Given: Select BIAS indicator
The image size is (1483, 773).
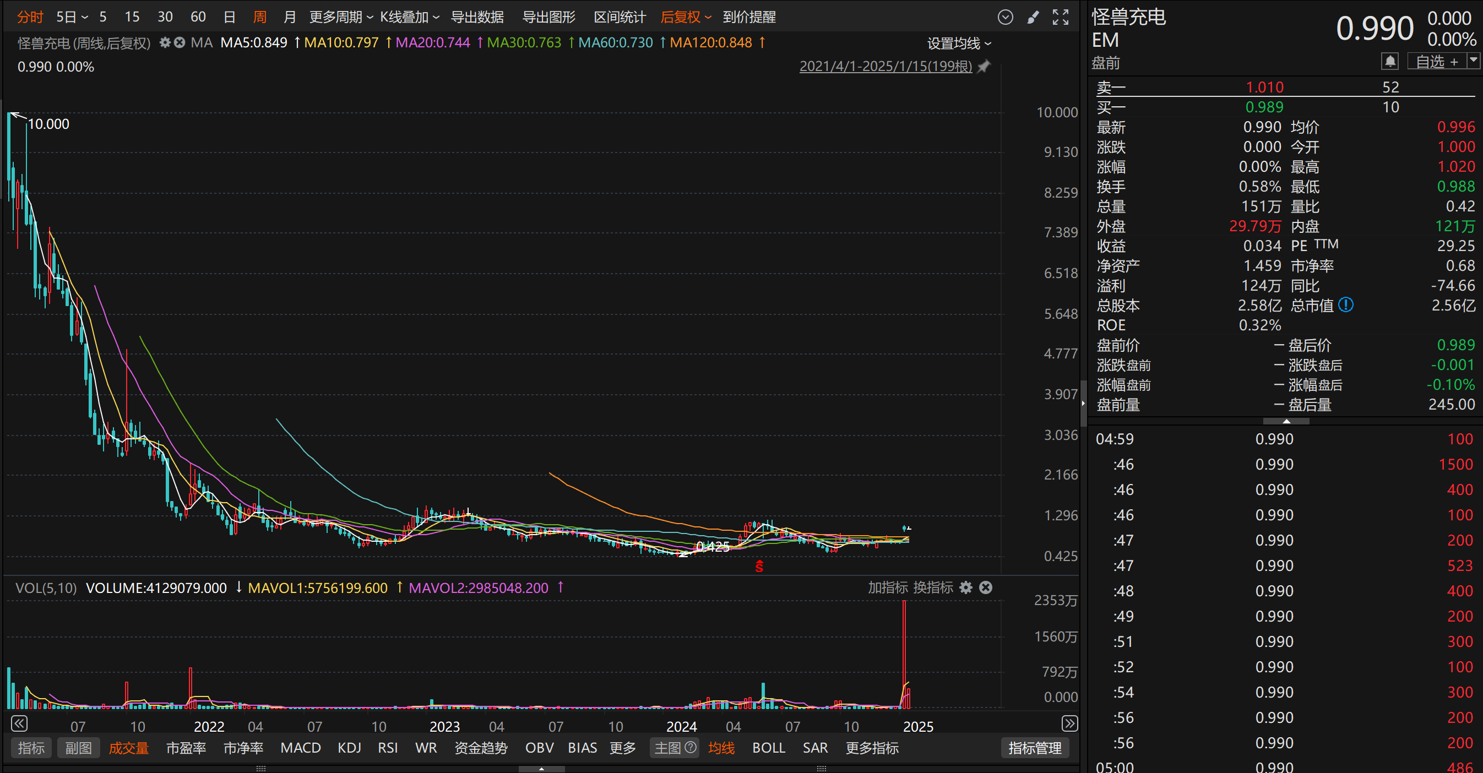Looking at the screenshot, I should click(x=582, y=747).
